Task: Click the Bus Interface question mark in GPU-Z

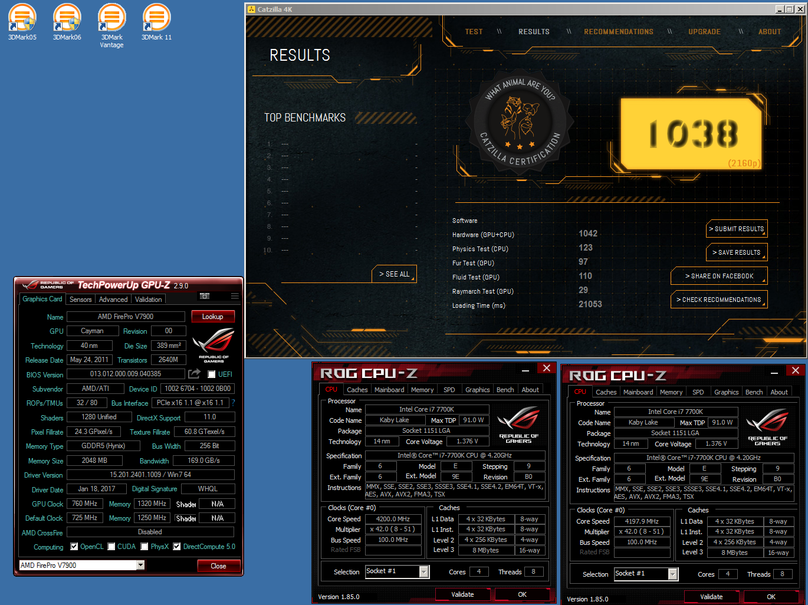Action: pos(233,403)
